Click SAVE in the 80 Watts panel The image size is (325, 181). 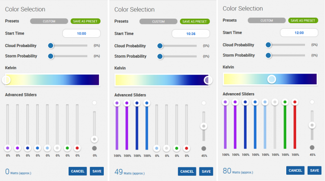point(314,170)
